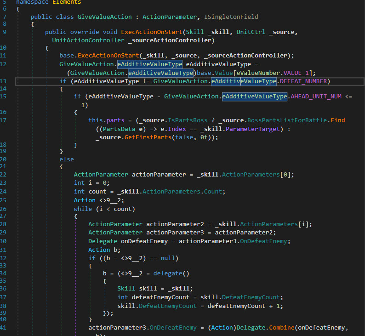The height and width of the screenshot is (336, 365).
Task: Click the DEFEAT_NUMBER enum member
Action: coord(303,81)
